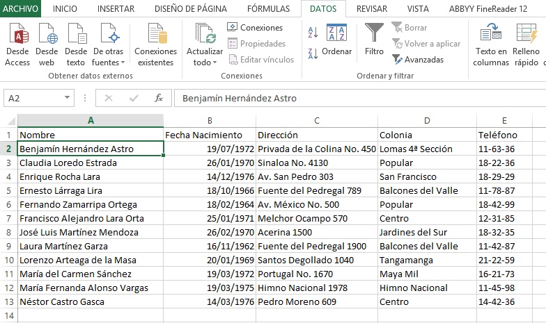This screenshot has height=323, width=546.
Task: Open the Ordenar sort dialog
Action: (x=337, y=40)
